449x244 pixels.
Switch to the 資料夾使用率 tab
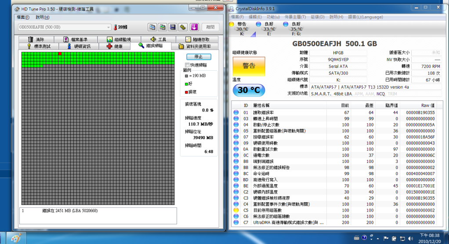click(x=195, y=47)
